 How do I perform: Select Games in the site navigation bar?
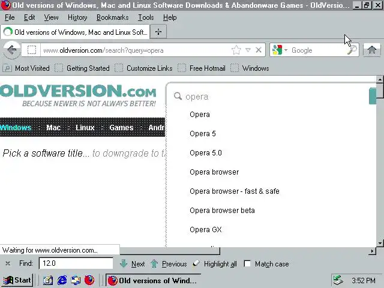121,128
